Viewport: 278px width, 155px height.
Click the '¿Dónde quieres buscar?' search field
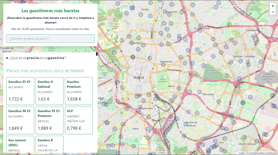tap(50, 38)
